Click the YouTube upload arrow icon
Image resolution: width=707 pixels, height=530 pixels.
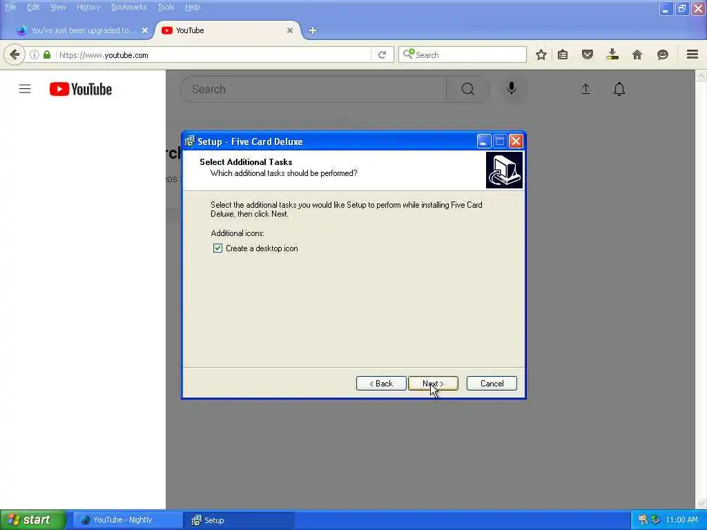585,89
